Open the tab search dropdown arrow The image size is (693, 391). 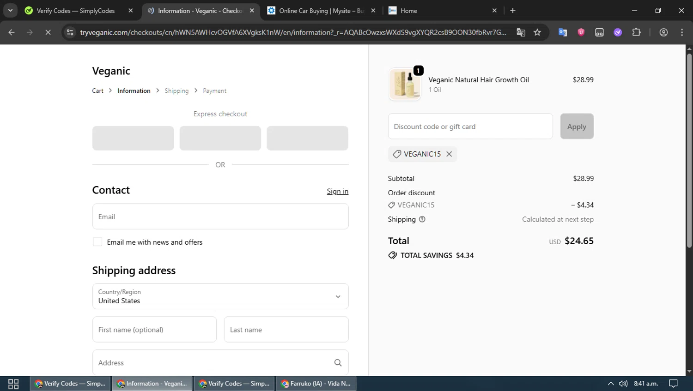(10, 11)
